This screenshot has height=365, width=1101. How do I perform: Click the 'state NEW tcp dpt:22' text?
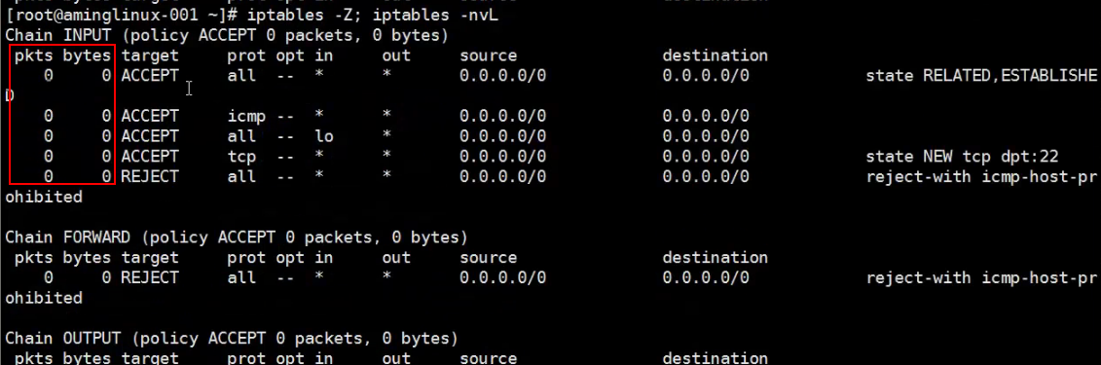coord(962,157)
